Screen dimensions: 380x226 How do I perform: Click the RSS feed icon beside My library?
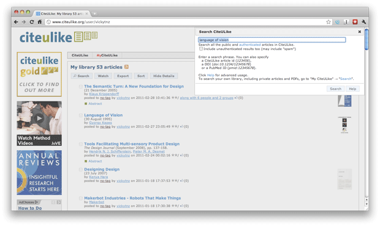click(x=126, y=67)
